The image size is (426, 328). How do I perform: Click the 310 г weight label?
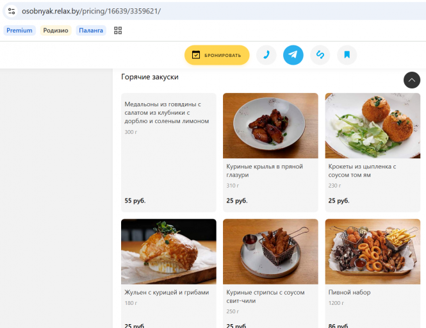[x=233, y=186]
